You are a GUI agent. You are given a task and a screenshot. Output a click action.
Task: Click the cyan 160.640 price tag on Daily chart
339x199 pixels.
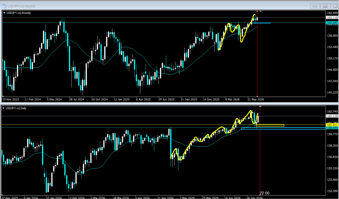coord(332,128)
